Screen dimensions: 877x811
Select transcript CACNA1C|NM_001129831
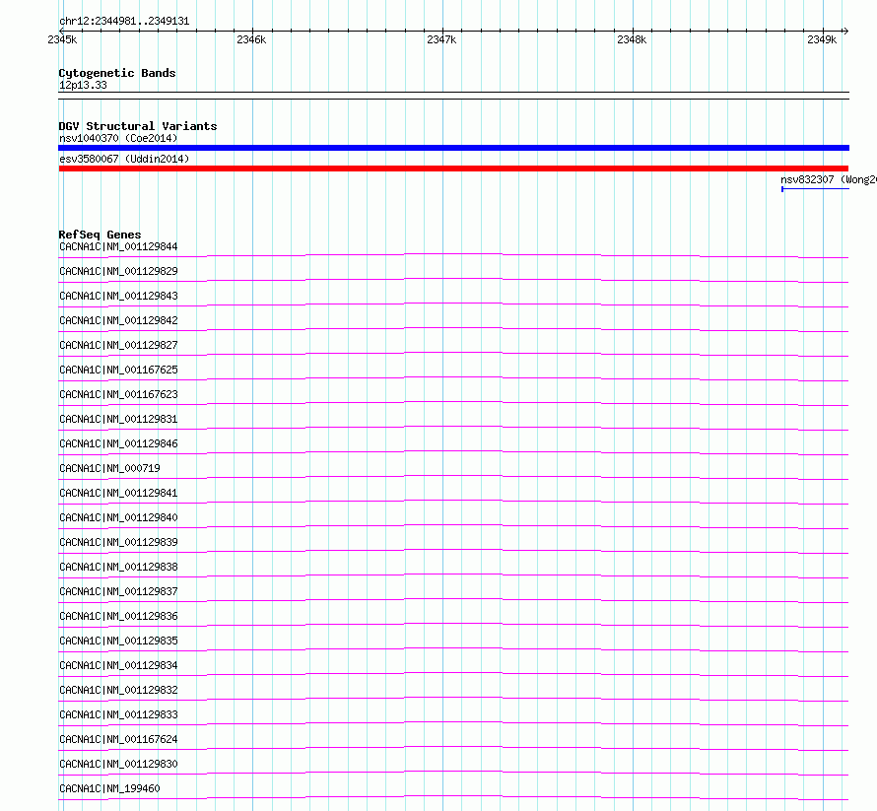click(x=118, y=419)
